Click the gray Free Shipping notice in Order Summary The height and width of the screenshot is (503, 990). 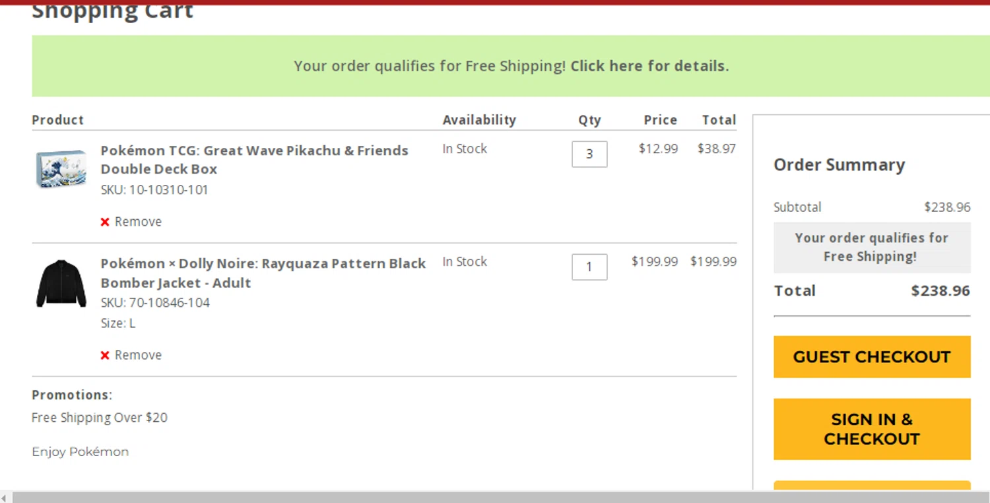[871, 248]
